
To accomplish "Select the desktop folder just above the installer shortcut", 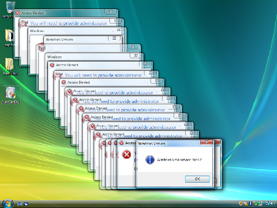I will tap(10, 66).
